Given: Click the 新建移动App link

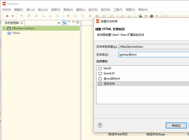Looking at the screenshot, I should 156,134.
